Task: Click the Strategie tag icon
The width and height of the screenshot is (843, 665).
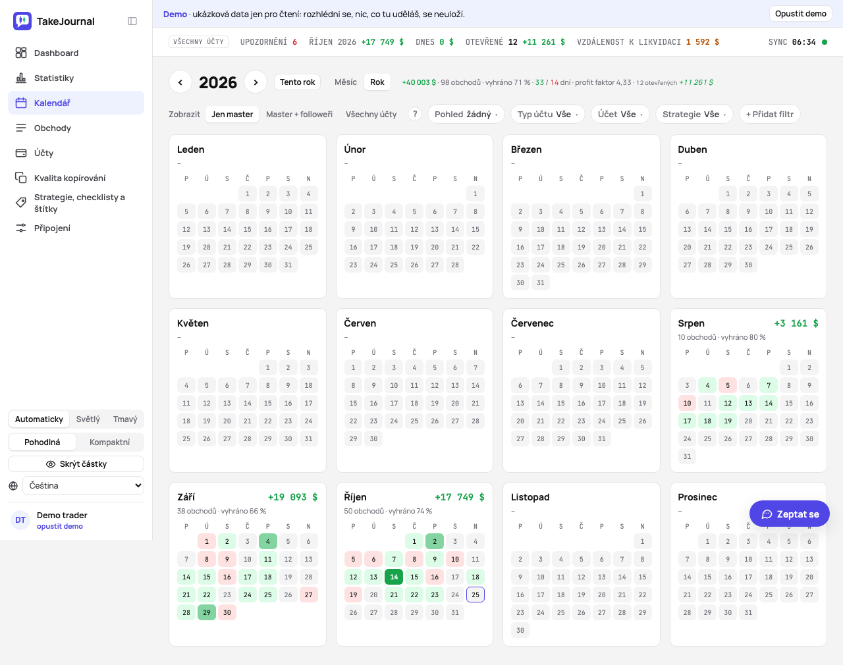Action: pyautogui.click(x=21, y=203)
